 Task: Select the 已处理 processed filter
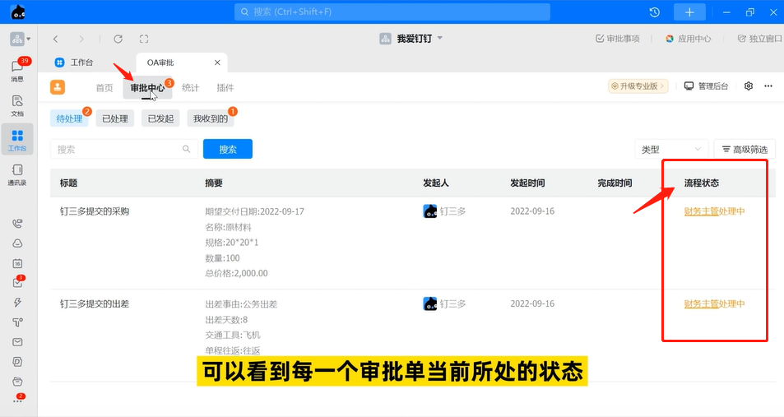click(x=114, y=118)
